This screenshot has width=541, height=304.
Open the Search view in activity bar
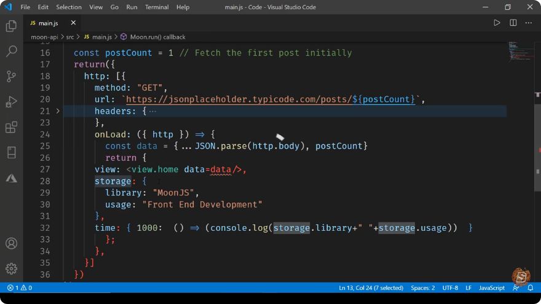pos(11,52)
